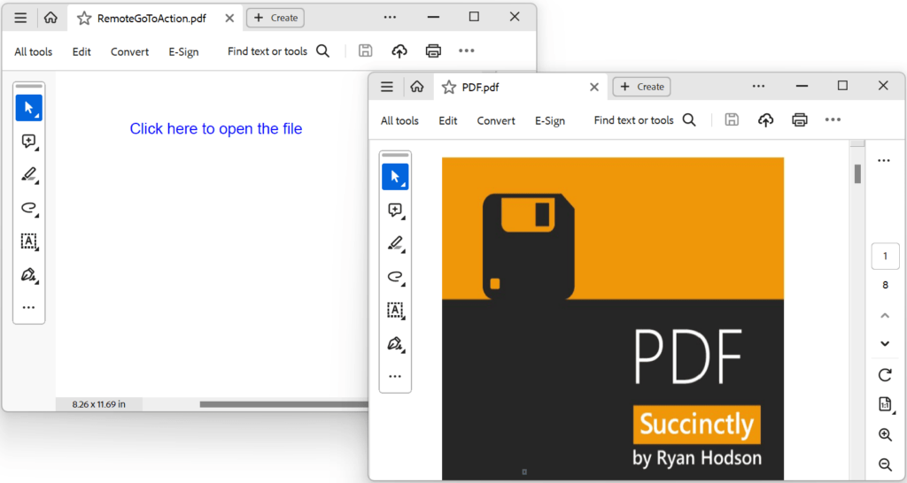Screen dimensions: 907x483
Task: Upload PDF.pdf to cloud storage
Action: 766,120
